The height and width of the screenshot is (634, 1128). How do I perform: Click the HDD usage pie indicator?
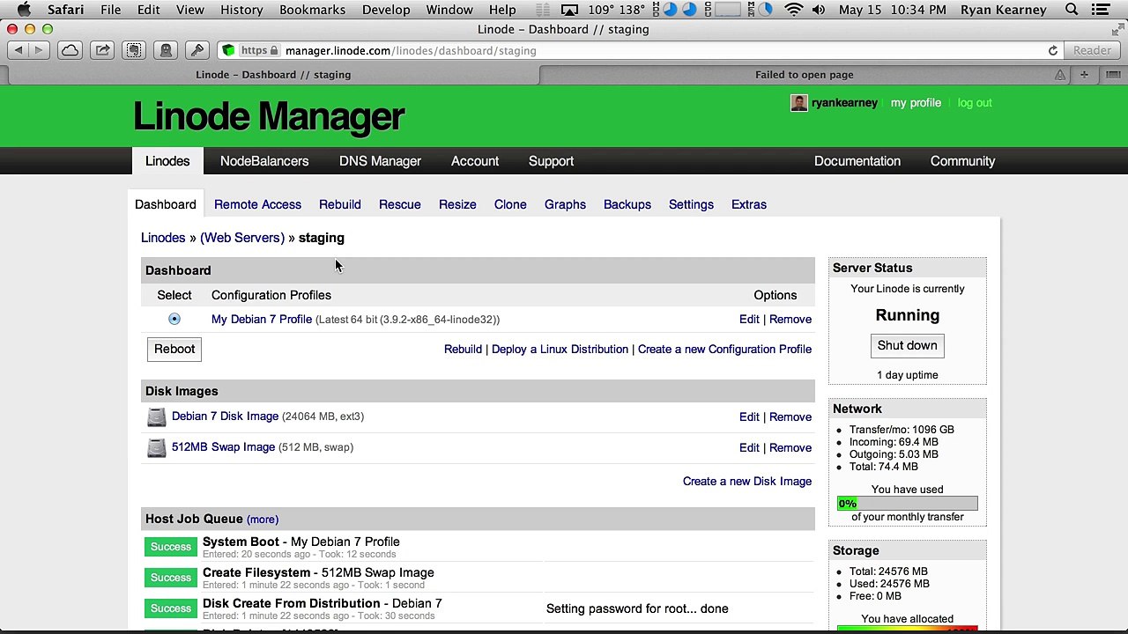click(670, 10)
